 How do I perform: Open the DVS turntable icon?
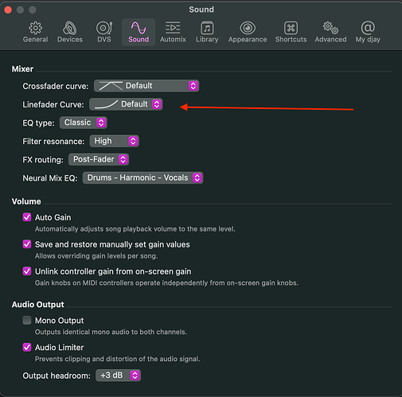(104, 28)
